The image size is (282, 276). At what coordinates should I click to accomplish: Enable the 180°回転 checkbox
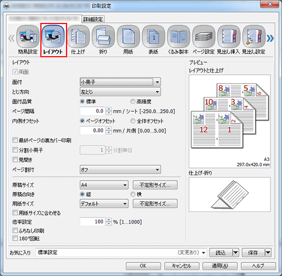click(x=15, y=238)
